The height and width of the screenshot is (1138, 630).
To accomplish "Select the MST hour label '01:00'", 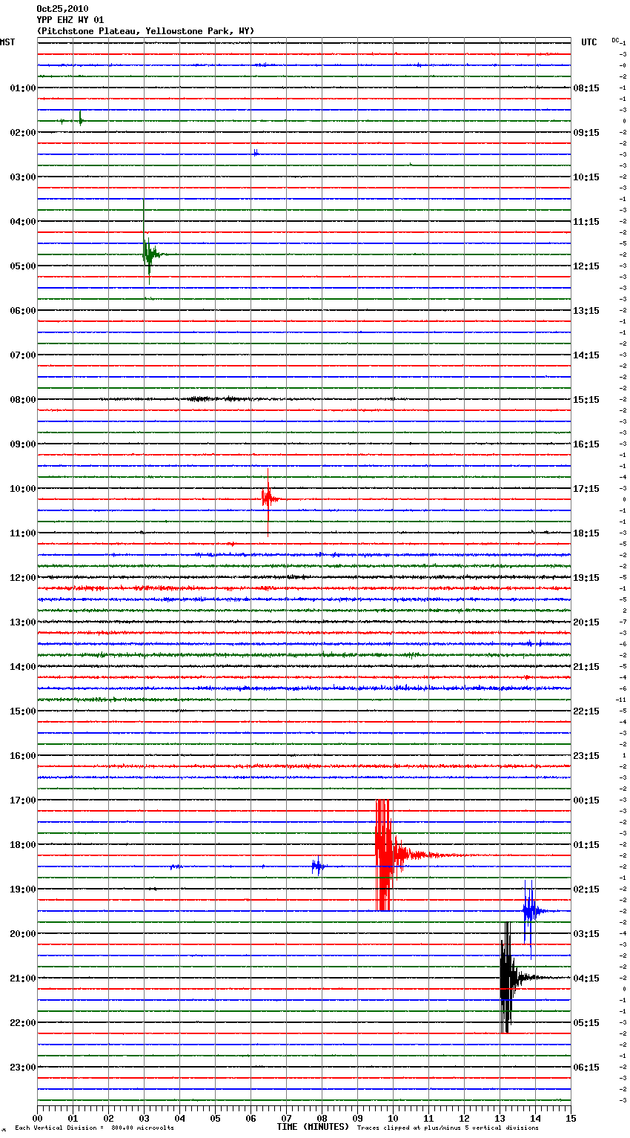I will pos(22,88).
